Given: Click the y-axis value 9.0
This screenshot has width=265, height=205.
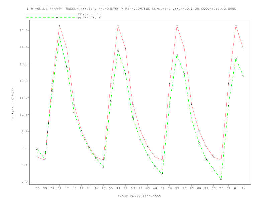Looking at the screenshot, I should tap(25, 148).
